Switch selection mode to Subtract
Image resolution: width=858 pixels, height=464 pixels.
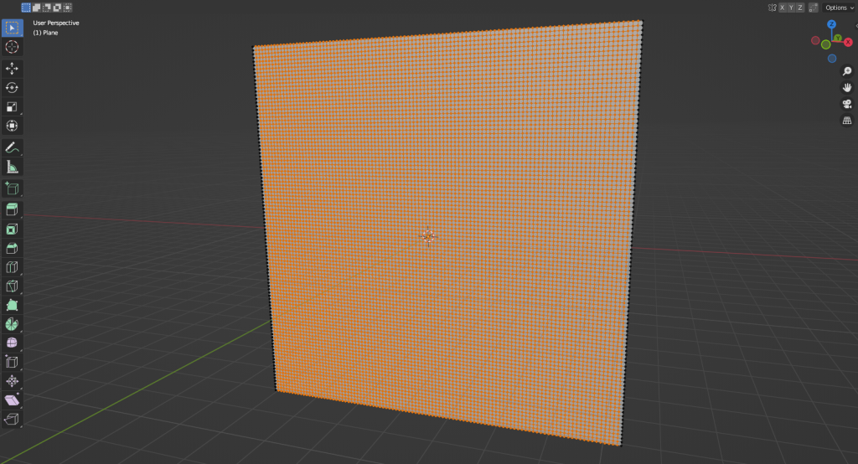[47, 8]
